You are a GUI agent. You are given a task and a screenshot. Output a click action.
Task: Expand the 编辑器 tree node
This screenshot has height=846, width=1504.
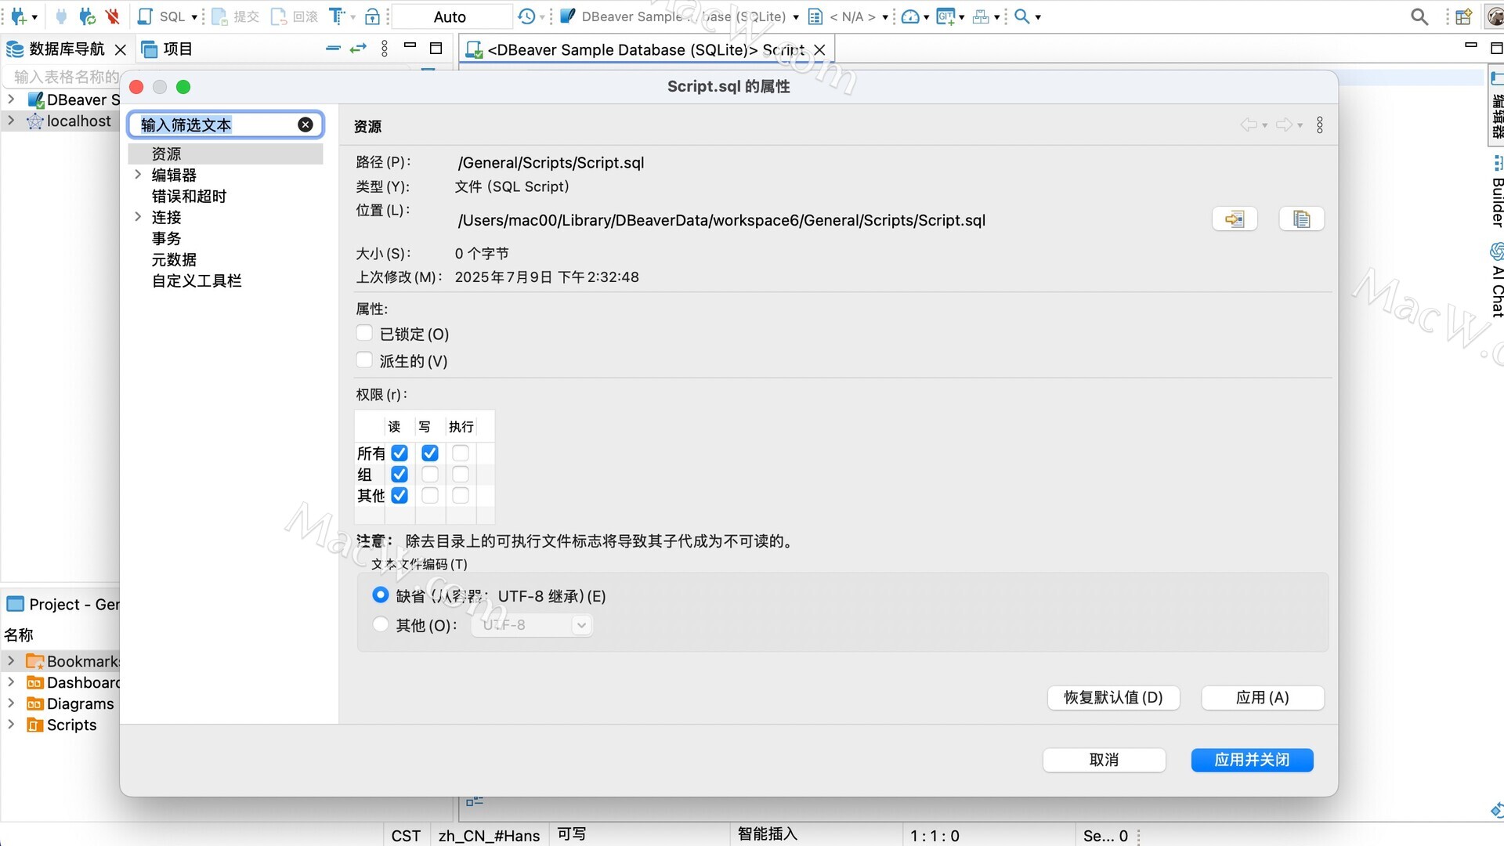[138, 175]
